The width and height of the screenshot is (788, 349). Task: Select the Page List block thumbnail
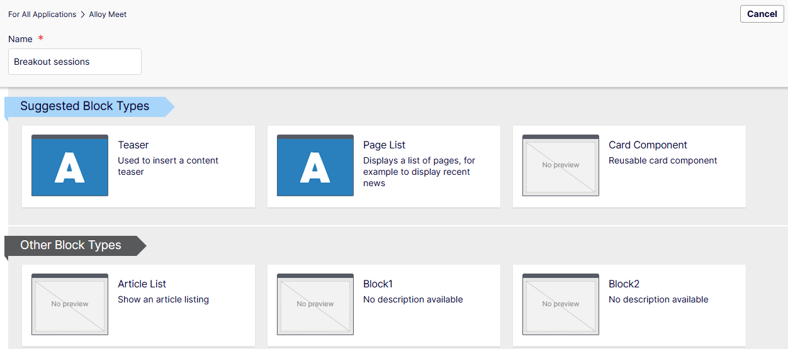point(315,165)
